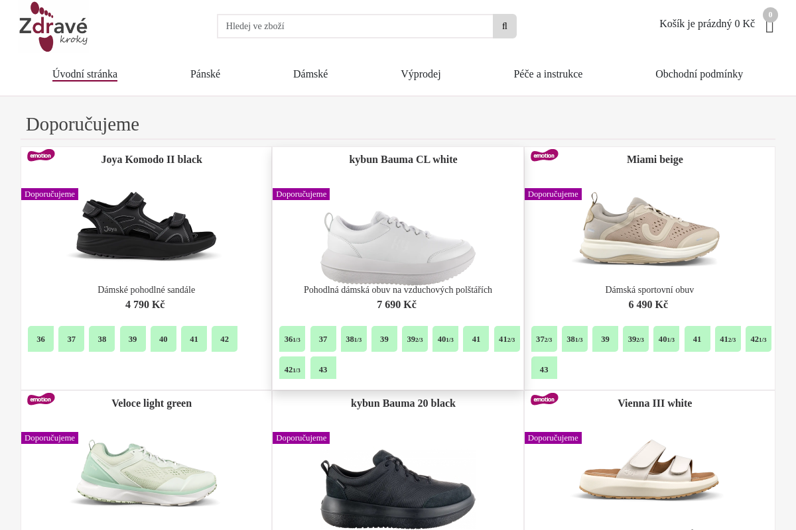Click the search magnifier button
This screenshot has width=796, height=530.
(x=505, y=26)
